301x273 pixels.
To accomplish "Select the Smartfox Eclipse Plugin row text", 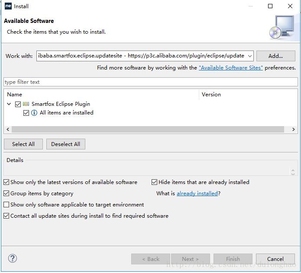I will click(x=61, y=104).
